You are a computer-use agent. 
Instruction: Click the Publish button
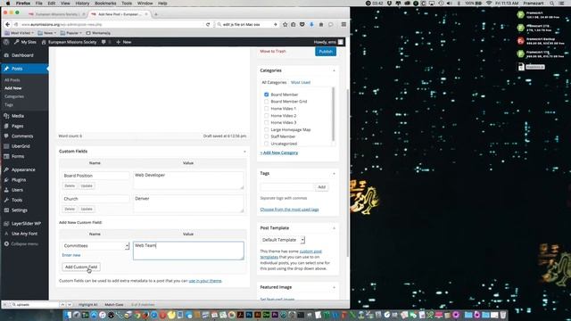coord(326,52)
